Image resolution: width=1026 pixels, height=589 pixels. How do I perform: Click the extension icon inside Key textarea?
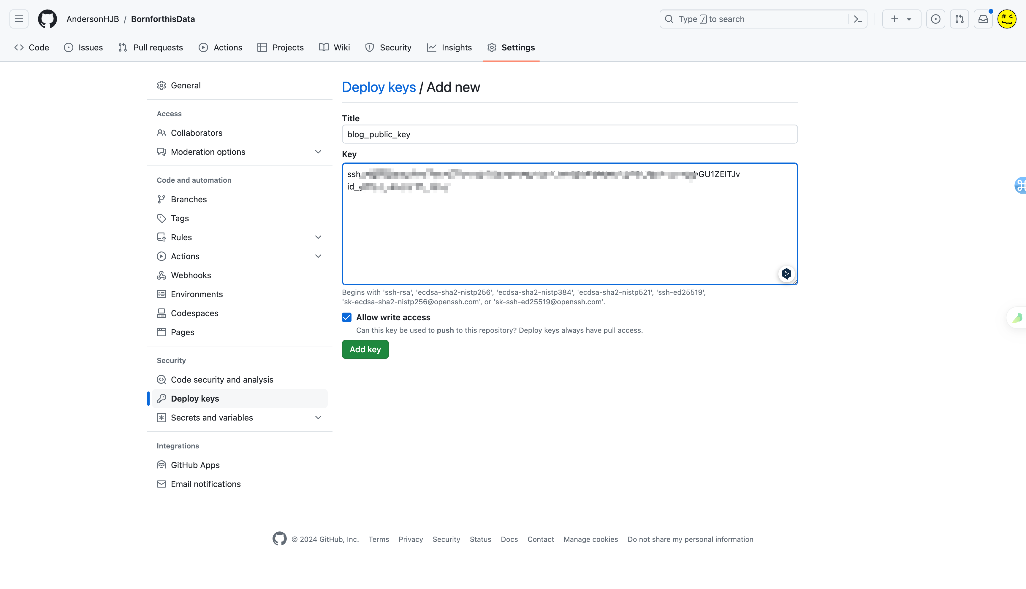coord(786,274)
